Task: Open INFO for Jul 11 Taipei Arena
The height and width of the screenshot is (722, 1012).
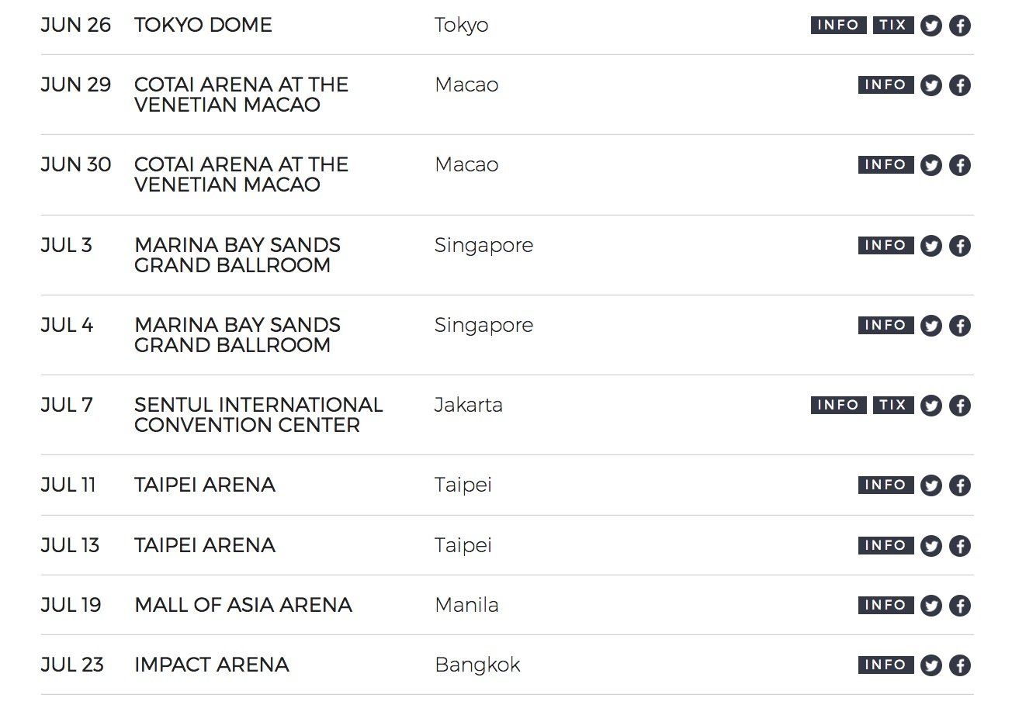Action: click(x=885, y=485)
